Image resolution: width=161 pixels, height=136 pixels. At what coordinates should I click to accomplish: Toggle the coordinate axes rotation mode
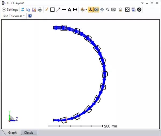pyautogui.click(x=91, y=10)
